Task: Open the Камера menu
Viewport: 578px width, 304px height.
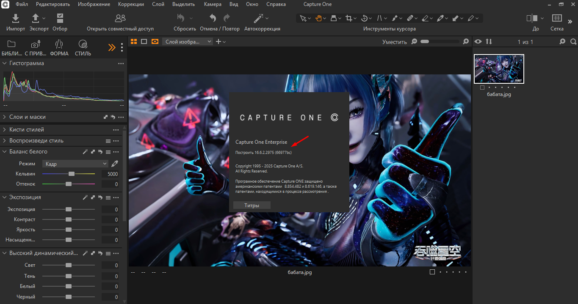Action: 213,4
